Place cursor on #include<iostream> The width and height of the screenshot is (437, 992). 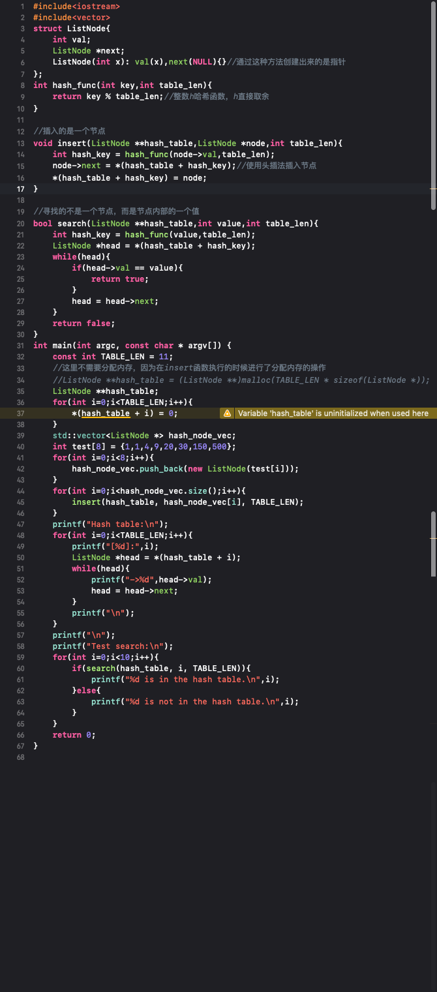(76, 6)
